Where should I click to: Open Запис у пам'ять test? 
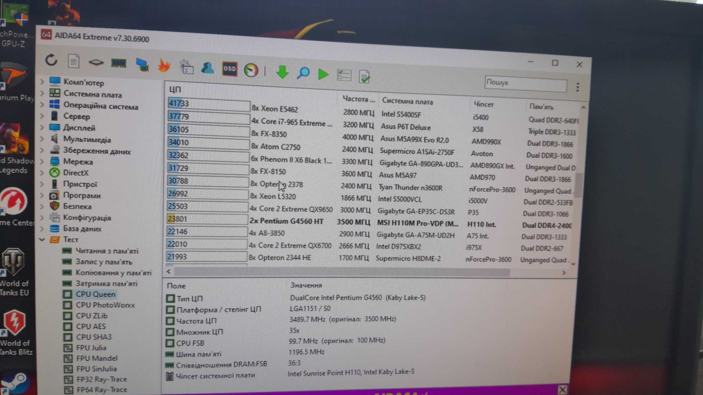coord(104,262)
